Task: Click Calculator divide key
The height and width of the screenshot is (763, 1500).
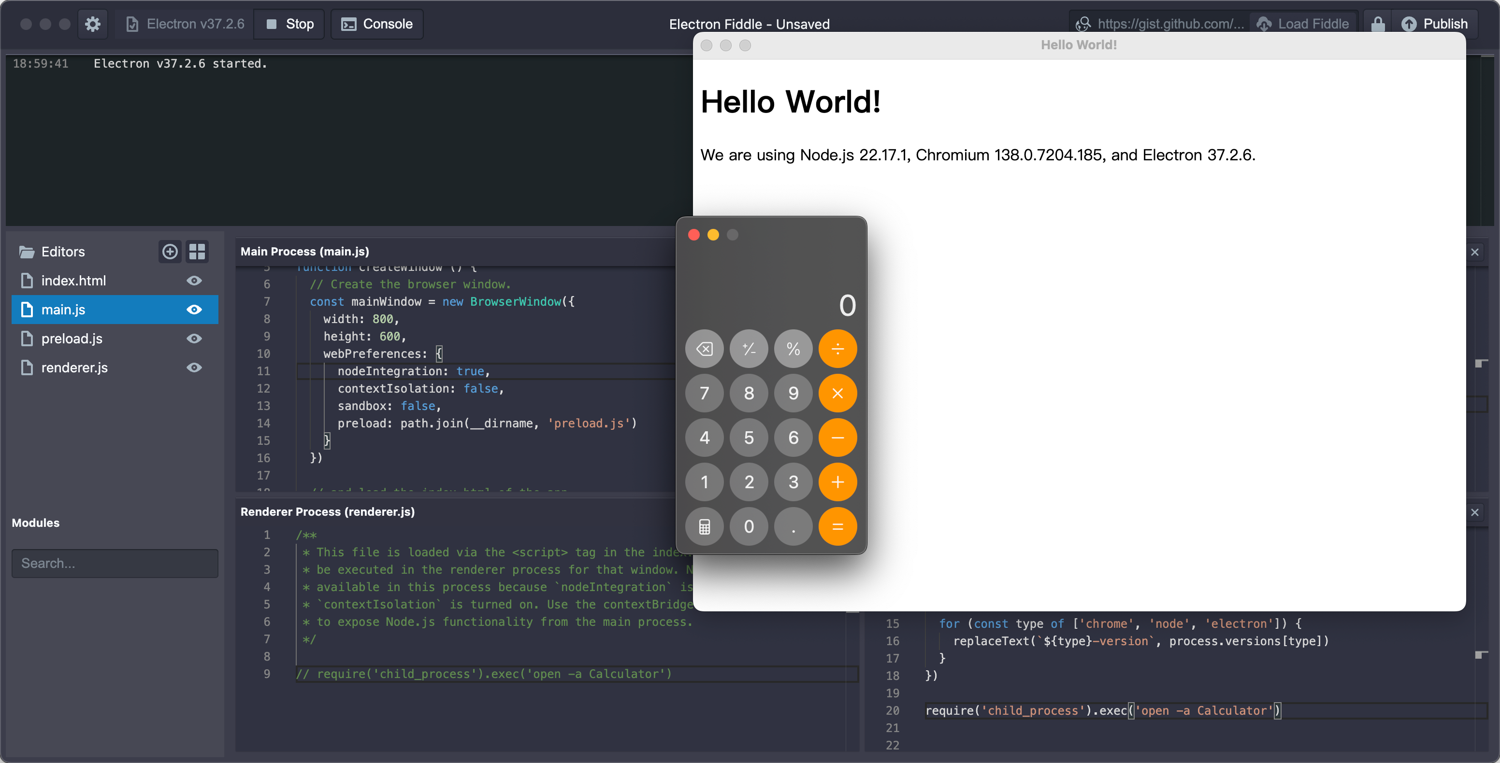Action: coord(837,349)
